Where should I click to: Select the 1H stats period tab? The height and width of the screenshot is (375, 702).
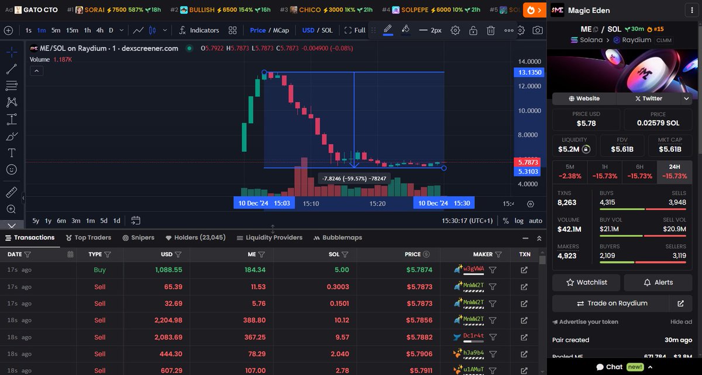click(x=604, y=171)
